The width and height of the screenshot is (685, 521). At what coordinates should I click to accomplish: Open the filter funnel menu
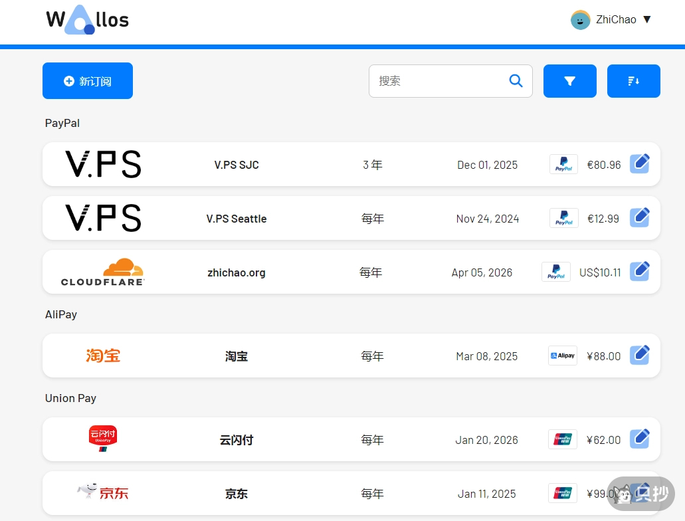[569, 81]
